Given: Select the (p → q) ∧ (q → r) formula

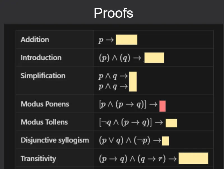Looking at the screenshot, I should coord(133,159).
